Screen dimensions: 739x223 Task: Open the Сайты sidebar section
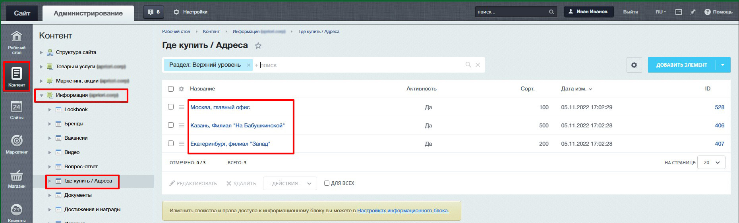(16, 110)
